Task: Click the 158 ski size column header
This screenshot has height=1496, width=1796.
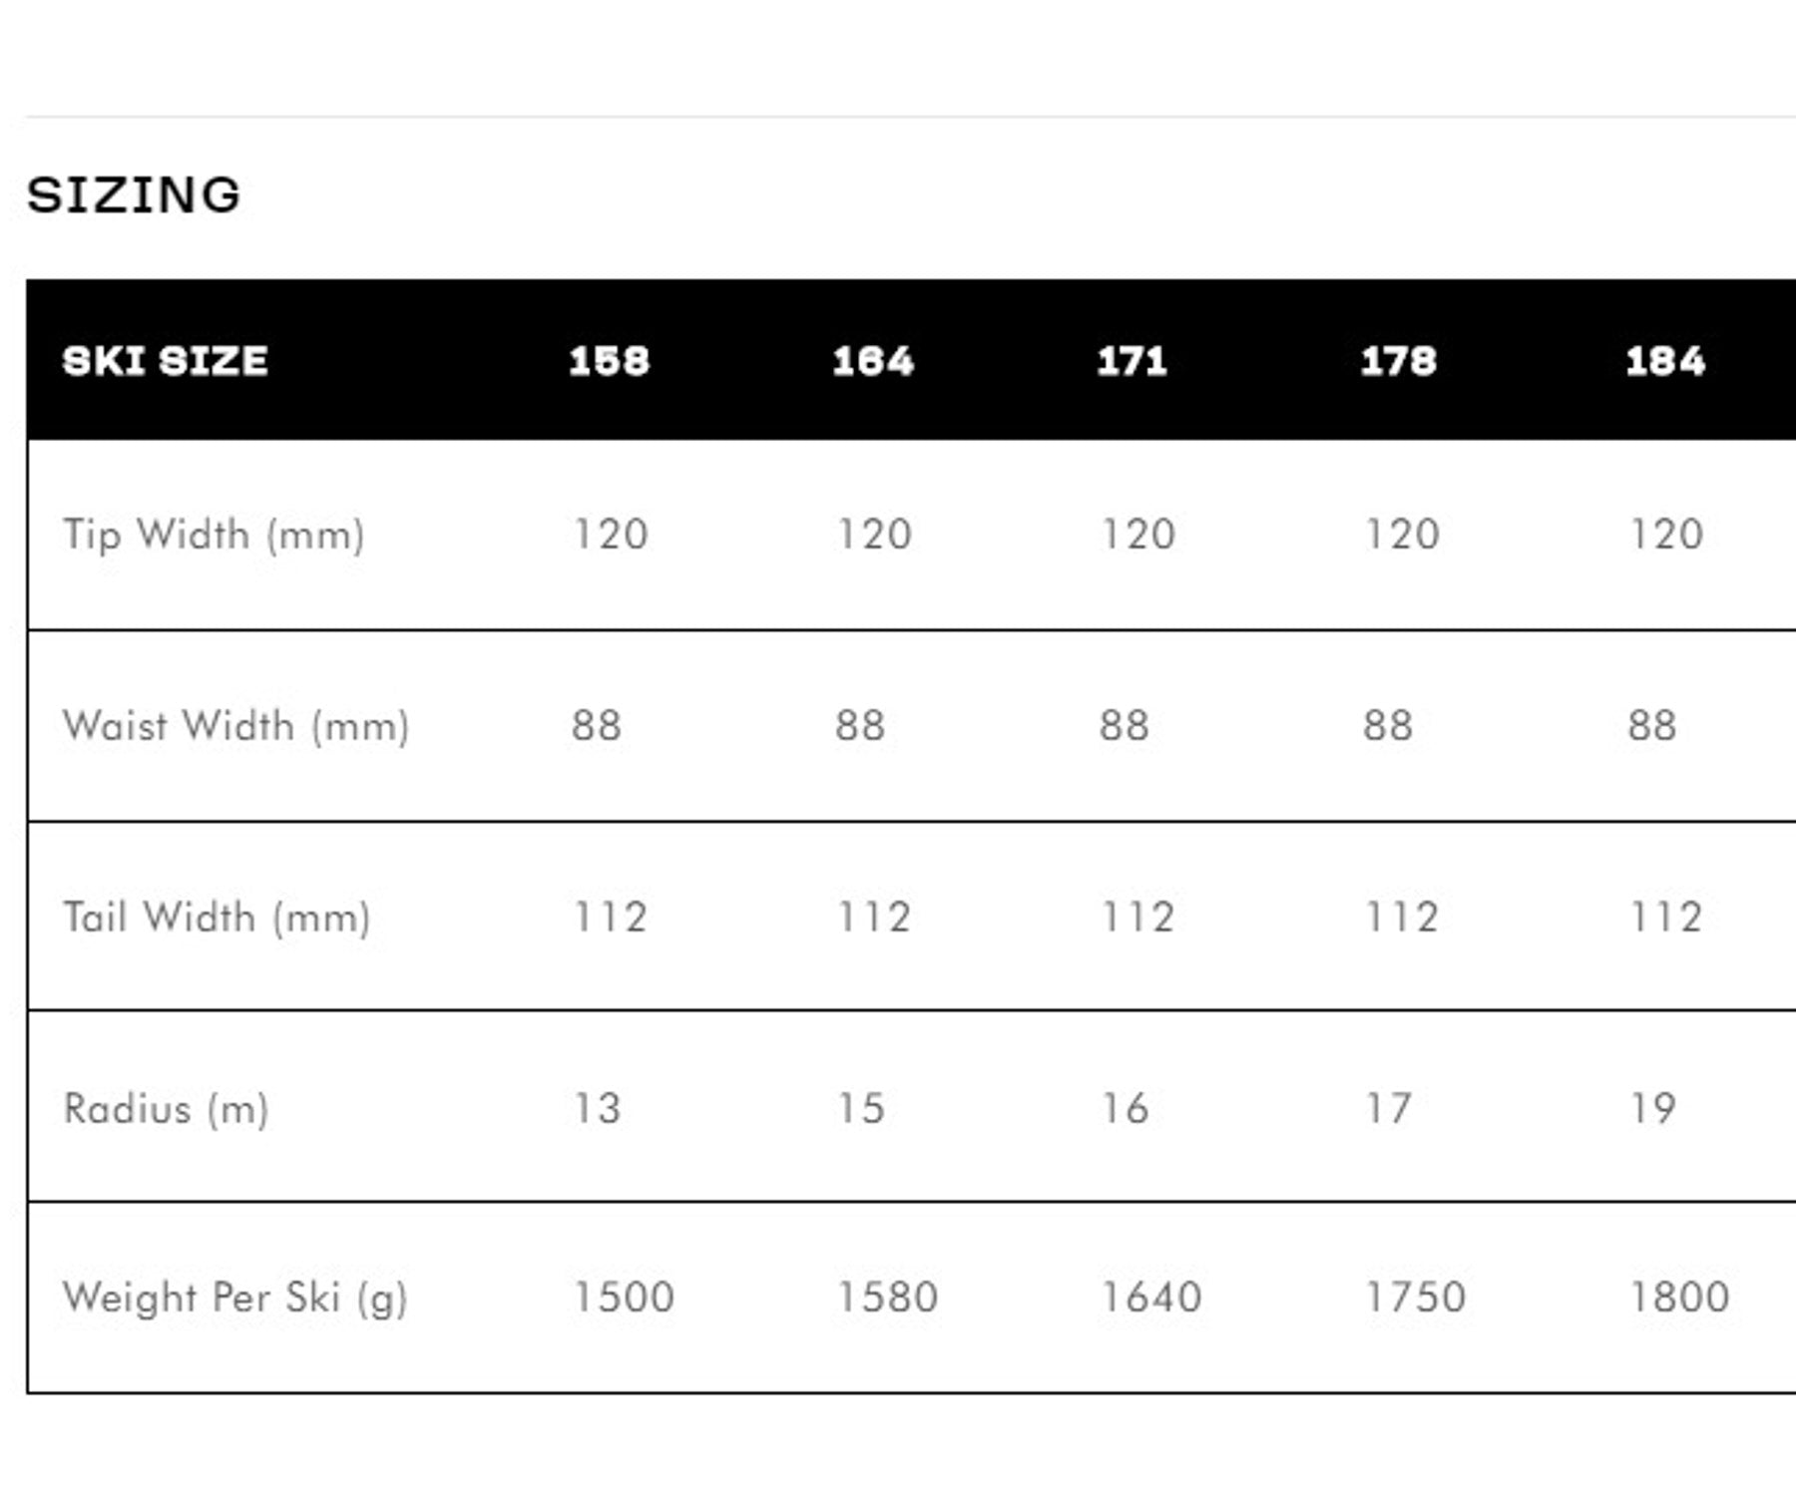Action: pyautogui.click(x=609, y=361)
